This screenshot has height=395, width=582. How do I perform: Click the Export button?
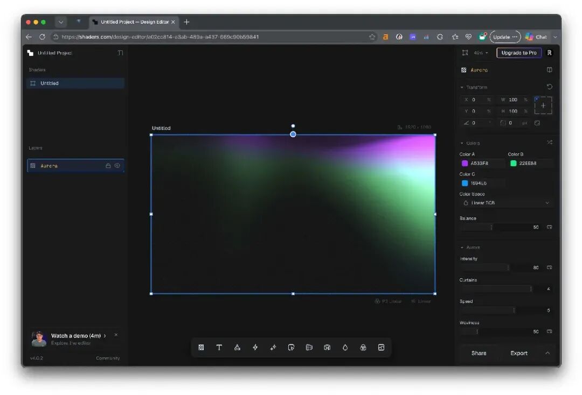[x=519, y=353]
